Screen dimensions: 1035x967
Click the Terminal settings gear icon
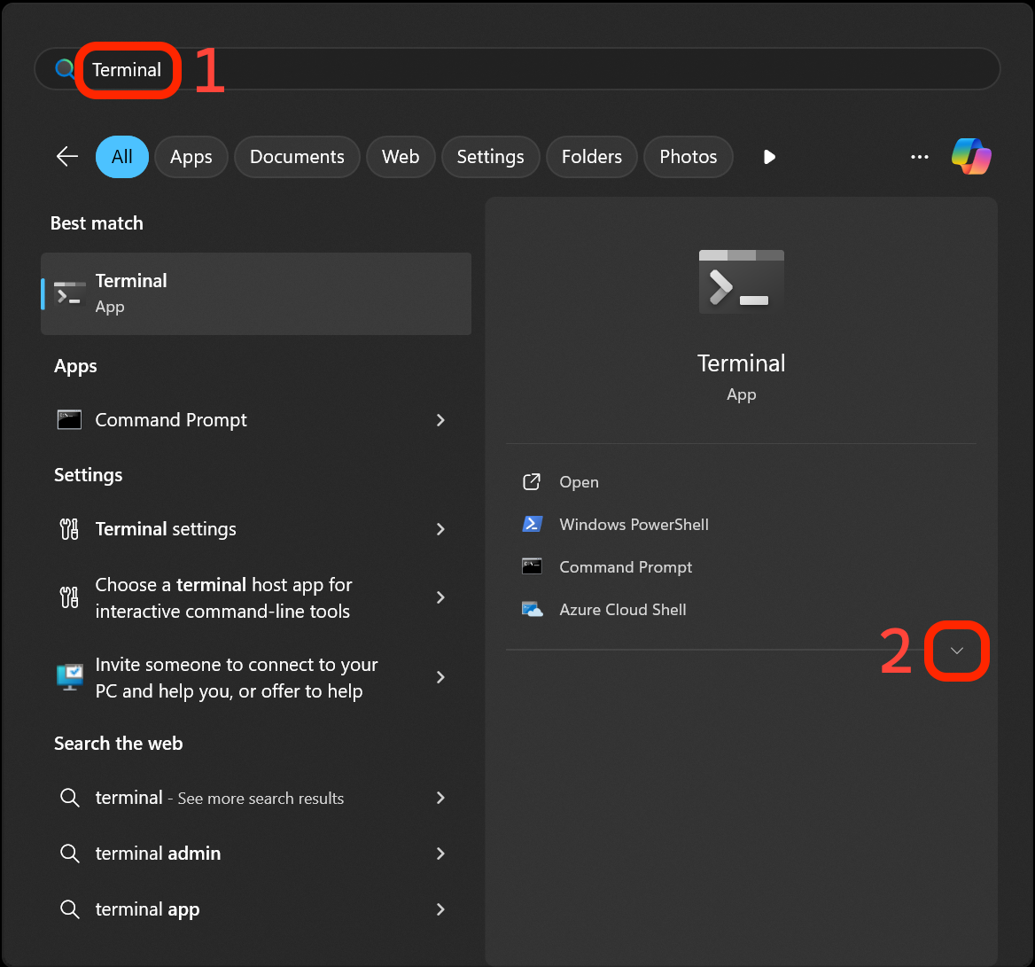click(69, 528)
